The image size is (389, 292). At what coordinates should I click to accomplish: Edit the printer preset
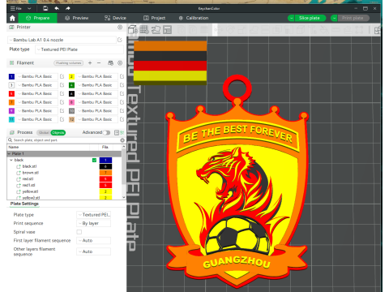click(120, 40)
